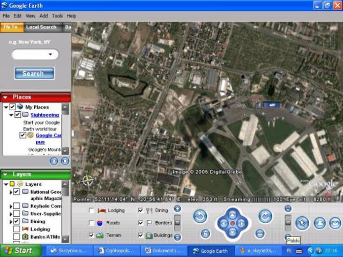Enable Keyhole Community layer checkbox

17,206
